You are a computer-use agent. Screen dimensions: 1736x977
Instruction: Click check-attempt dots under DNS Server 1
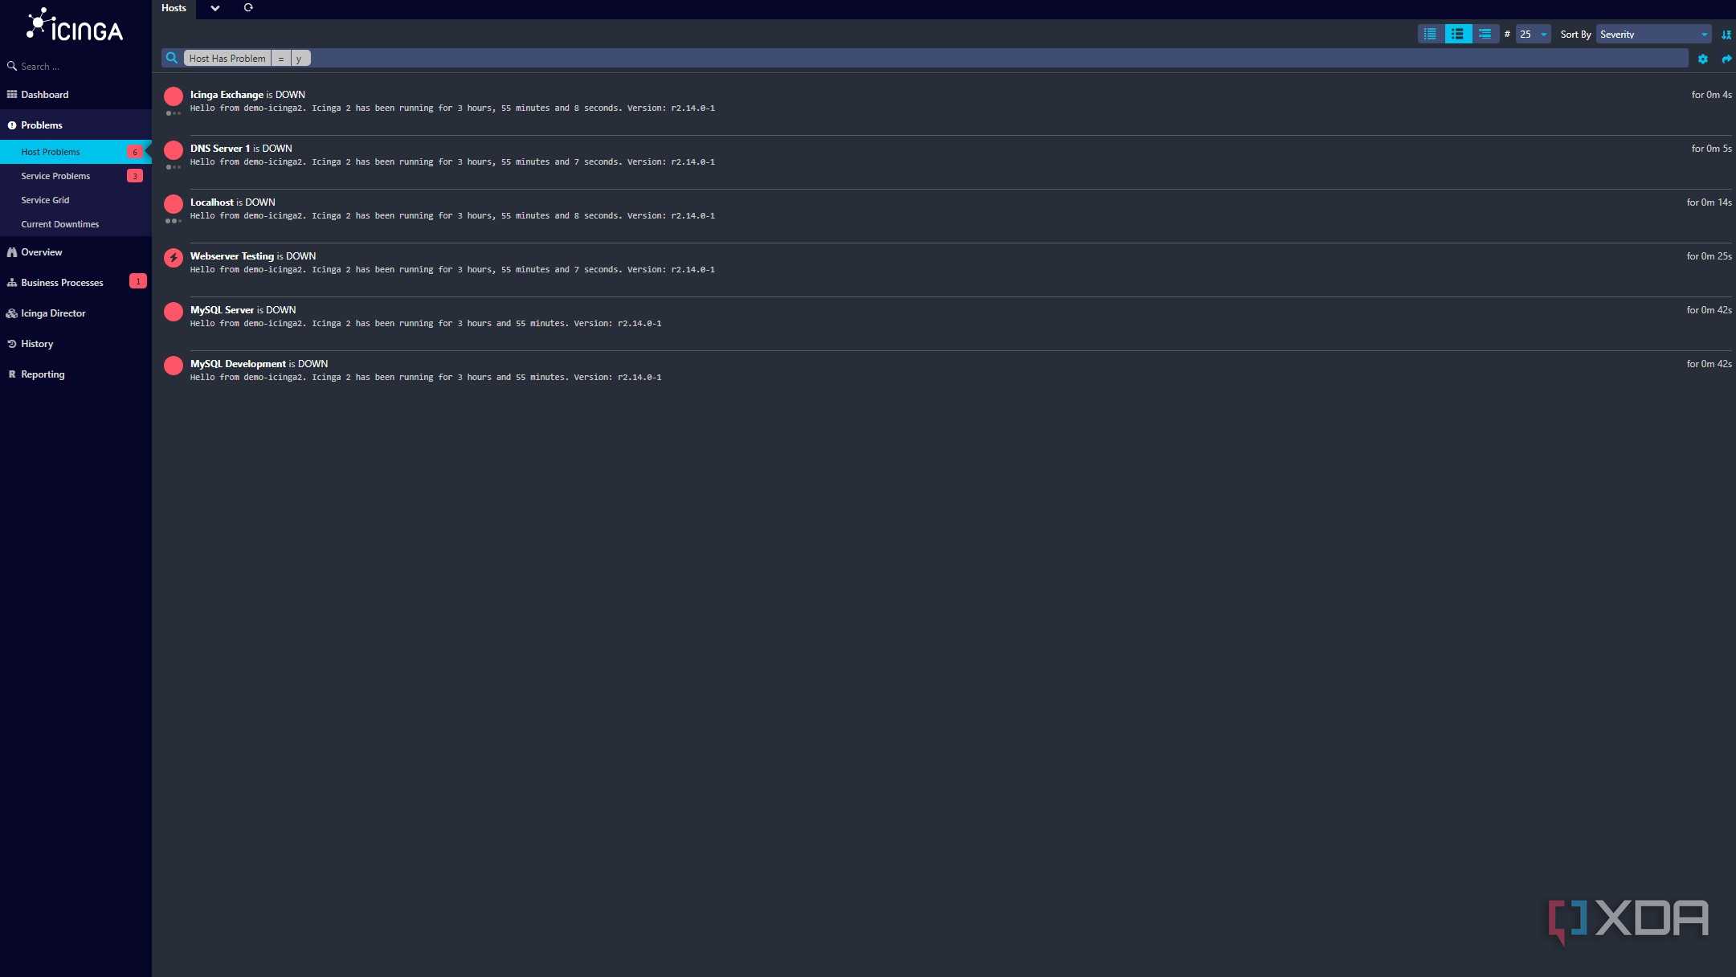[x=174, y=167]
